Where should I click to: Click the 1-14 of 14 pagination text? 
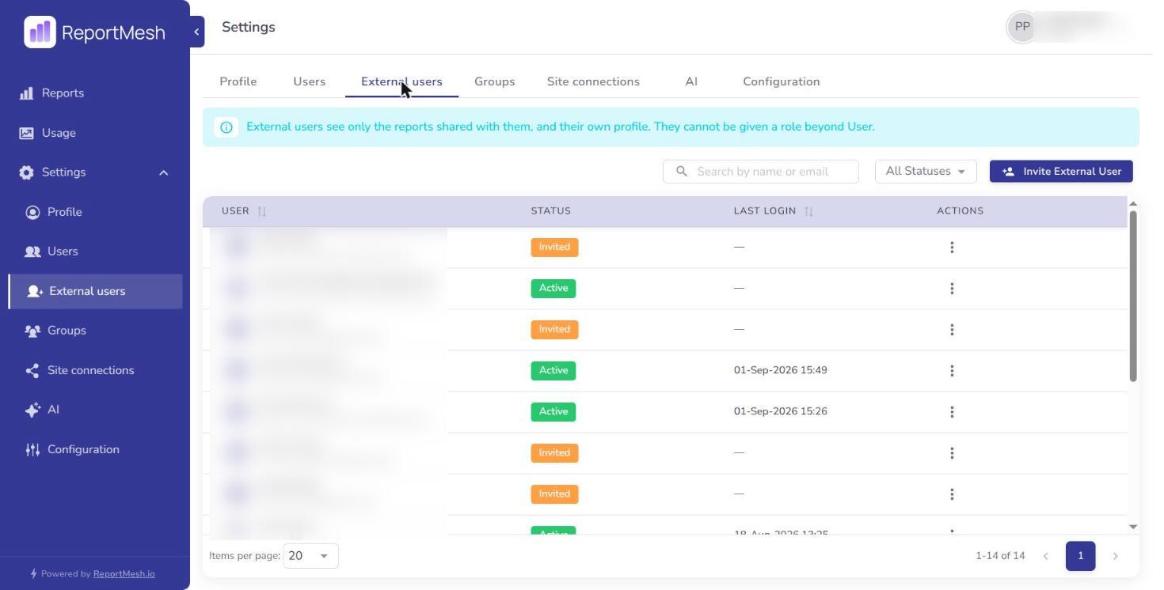pyautogui.click(x=1000, y=556)
